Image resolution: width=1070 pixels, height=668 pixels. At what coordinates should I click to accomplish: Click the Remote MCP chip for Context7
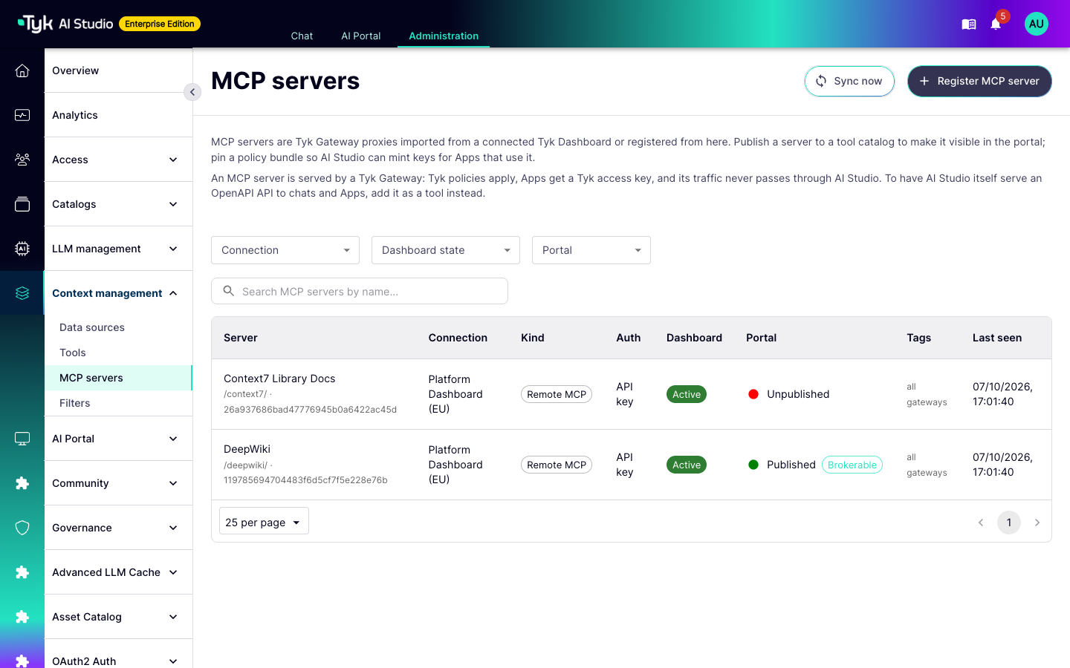coord(557,394)
